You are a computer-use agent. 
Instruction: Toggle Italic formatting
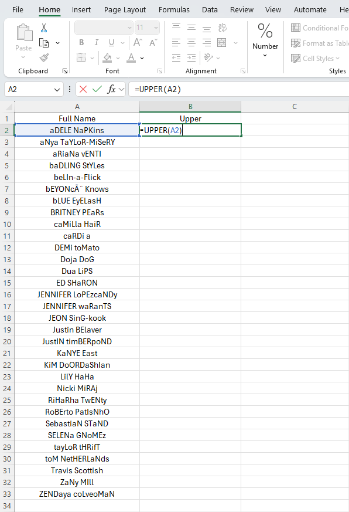tap(97, 42)
